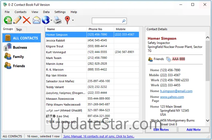
Task: Click the search magnifier icon
Action: click(x=124, y=21)
